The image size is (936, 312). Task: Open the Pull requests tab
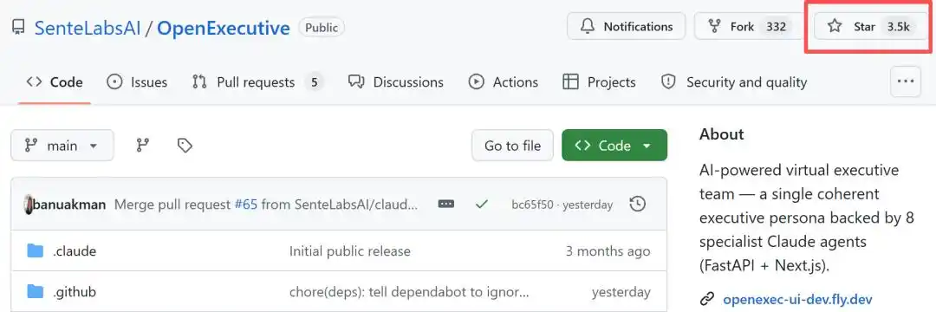pyautogui.click(x=257, y=81)
